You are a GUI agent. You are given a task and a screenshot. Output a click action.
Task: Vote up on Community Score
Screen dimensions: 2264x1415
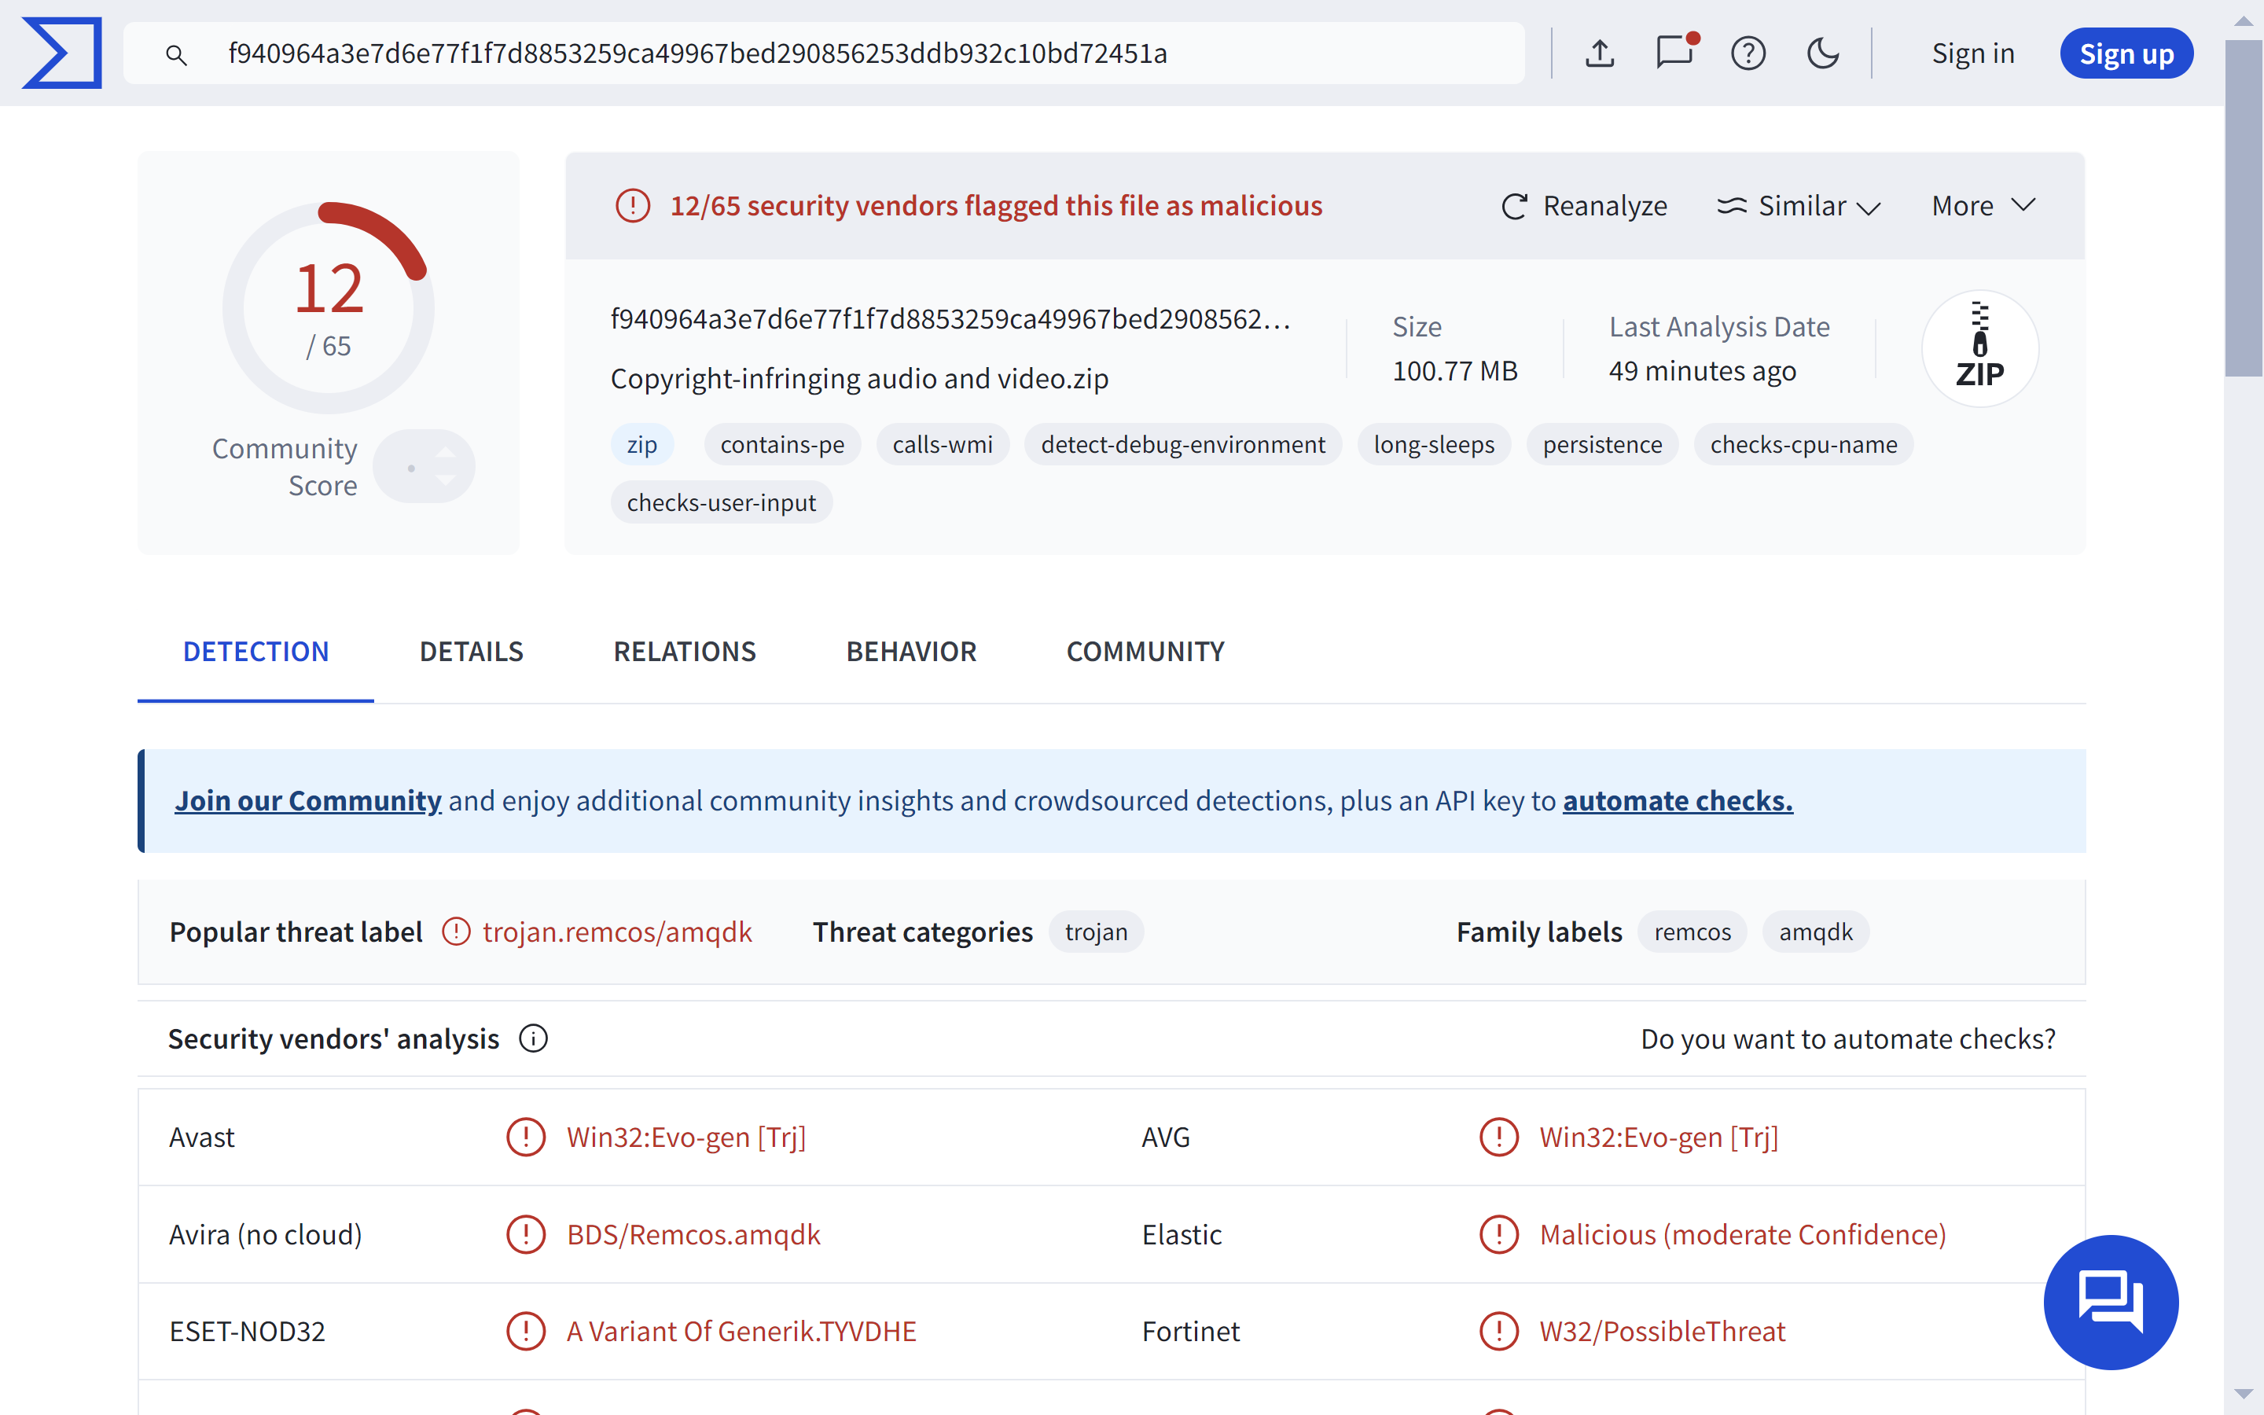click(x=447, y=453)
